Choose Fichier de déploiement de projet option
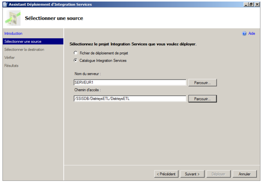Viewport: 261px width, 183px height. (x=76, y=53)
